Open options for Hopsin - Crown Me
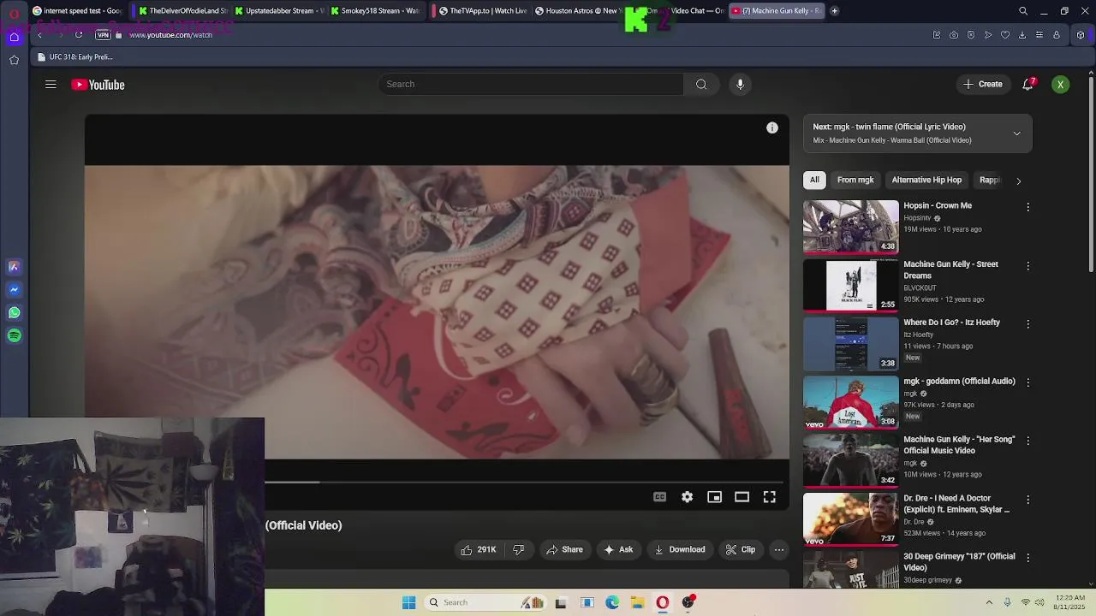Screen dimensions: 1096x616 1027,207
